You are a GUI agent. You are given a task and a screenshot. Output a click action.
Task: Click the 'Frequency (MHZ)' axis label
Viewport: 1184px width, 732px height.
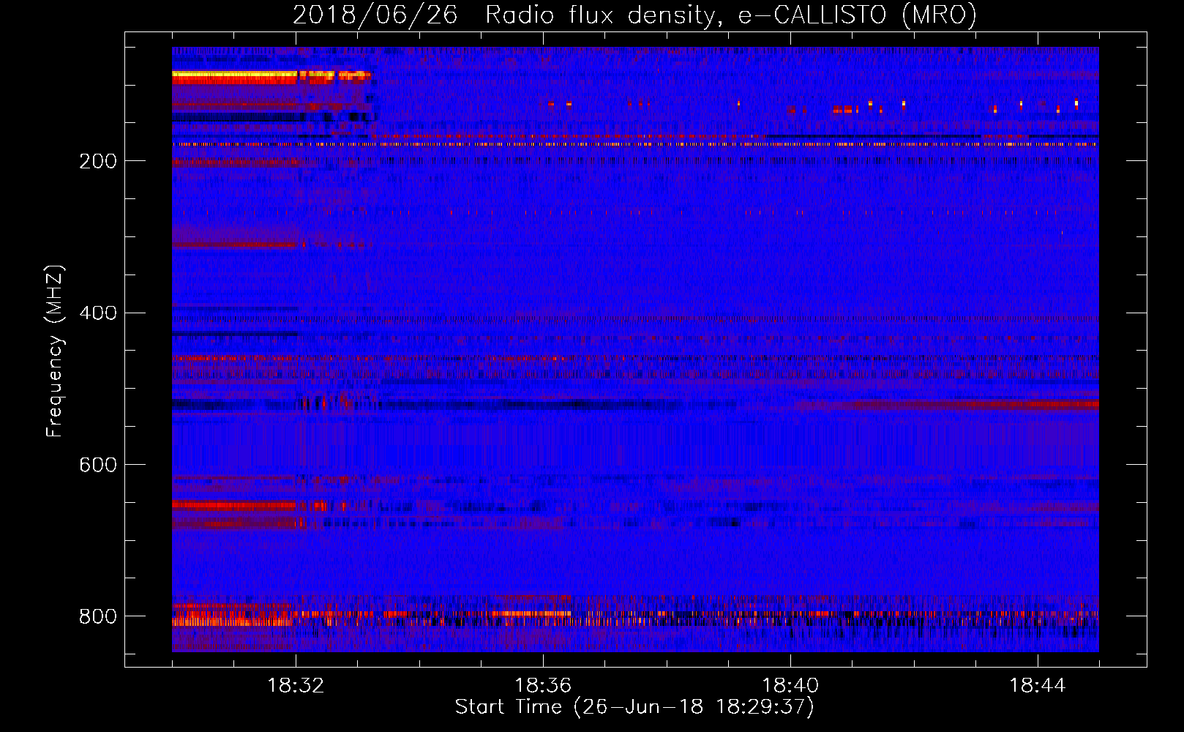tap(54, 351)
